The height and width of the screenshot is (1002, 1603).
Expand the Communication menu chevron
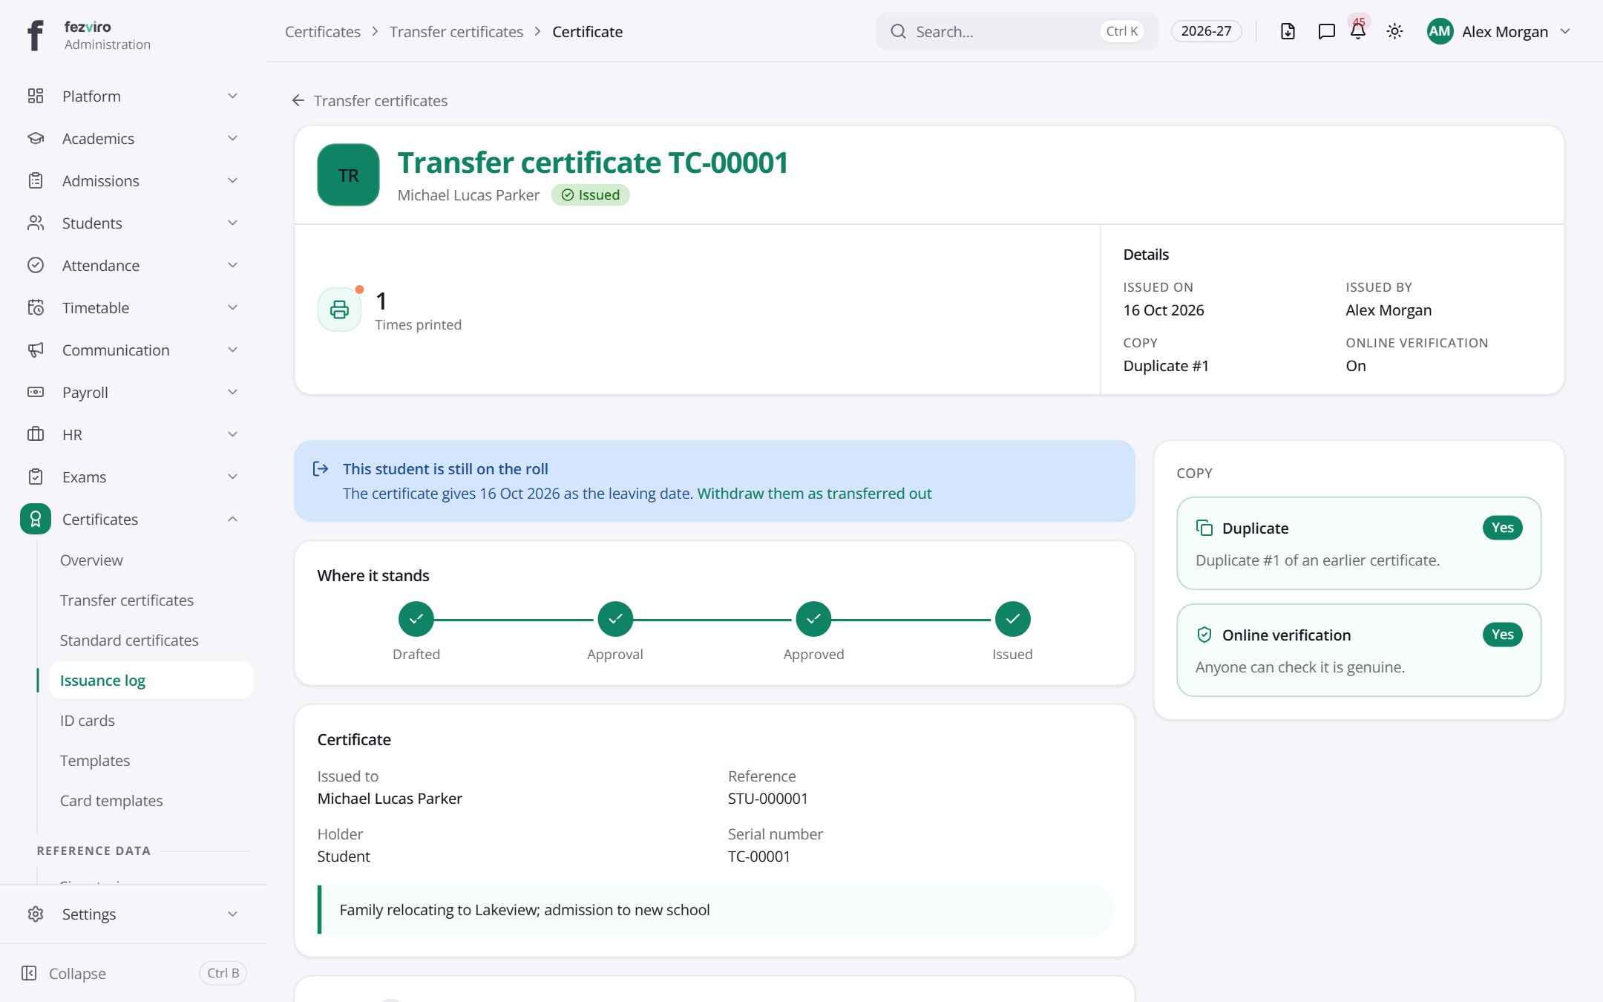click(232, 350)
